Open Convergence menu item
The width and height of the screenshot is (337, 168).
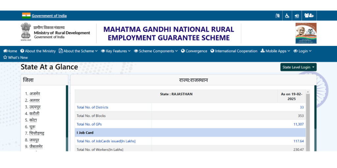coord(194,51)
